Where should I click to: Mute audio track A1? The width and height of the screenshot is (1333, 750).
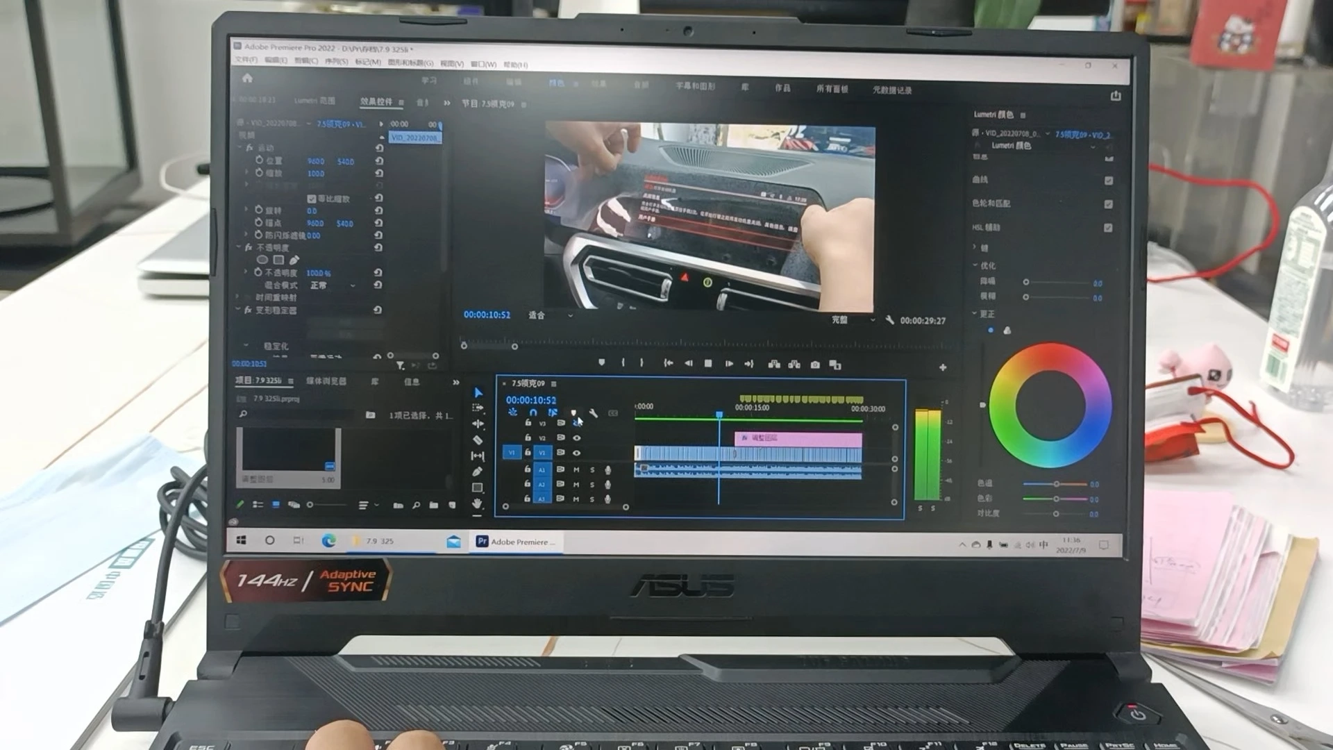tap(576, 469)
